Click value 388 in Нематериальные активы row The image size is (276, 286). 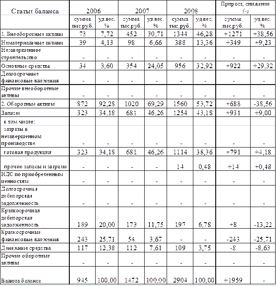(180, 42)
